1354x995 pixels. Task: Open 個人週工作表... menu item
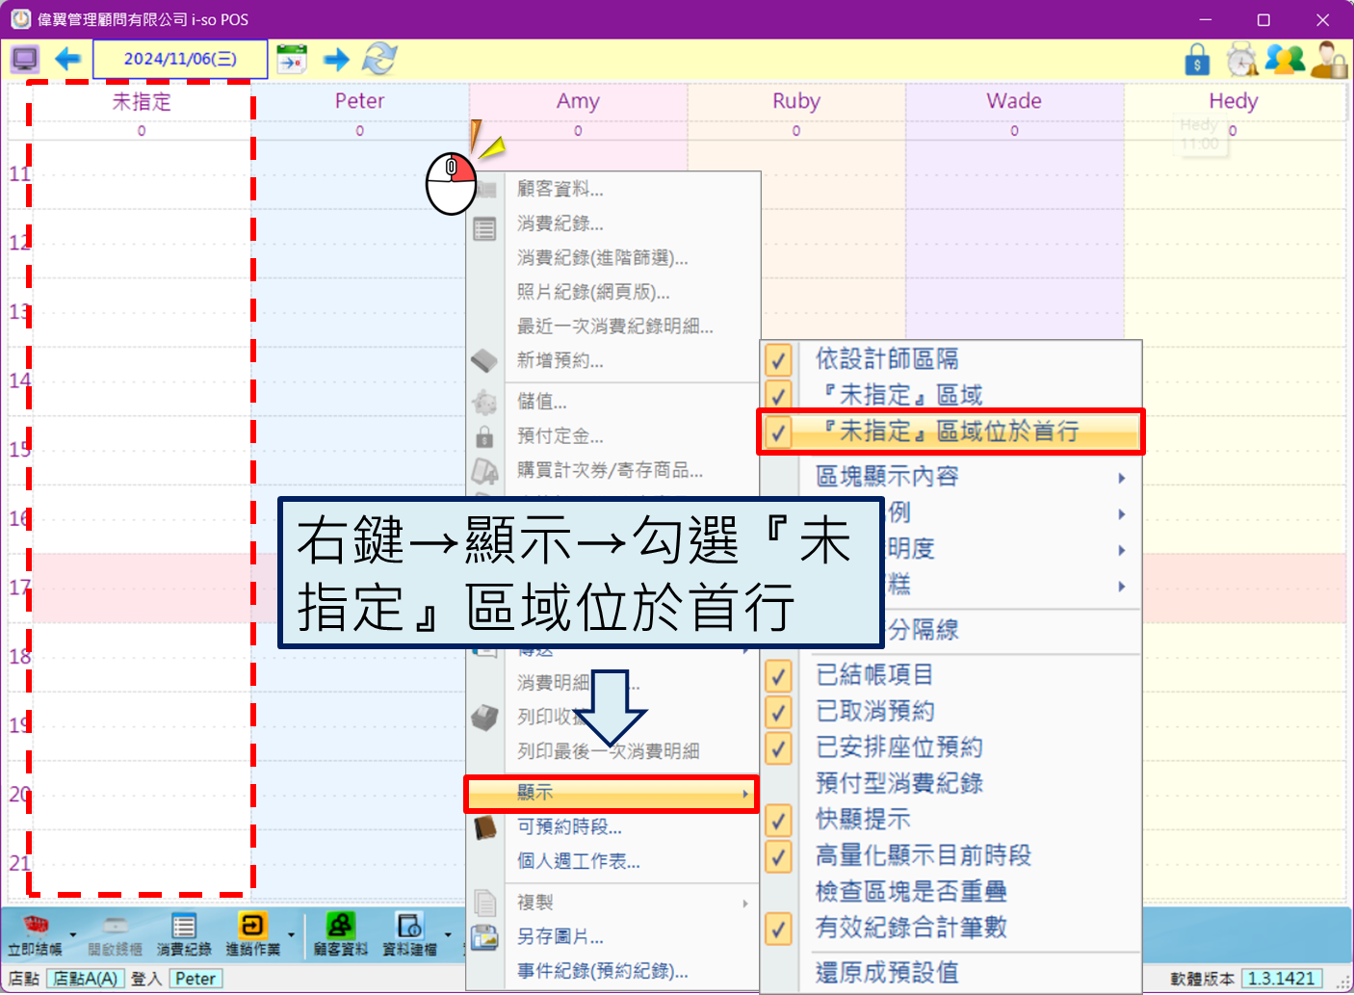click(614, 861)
